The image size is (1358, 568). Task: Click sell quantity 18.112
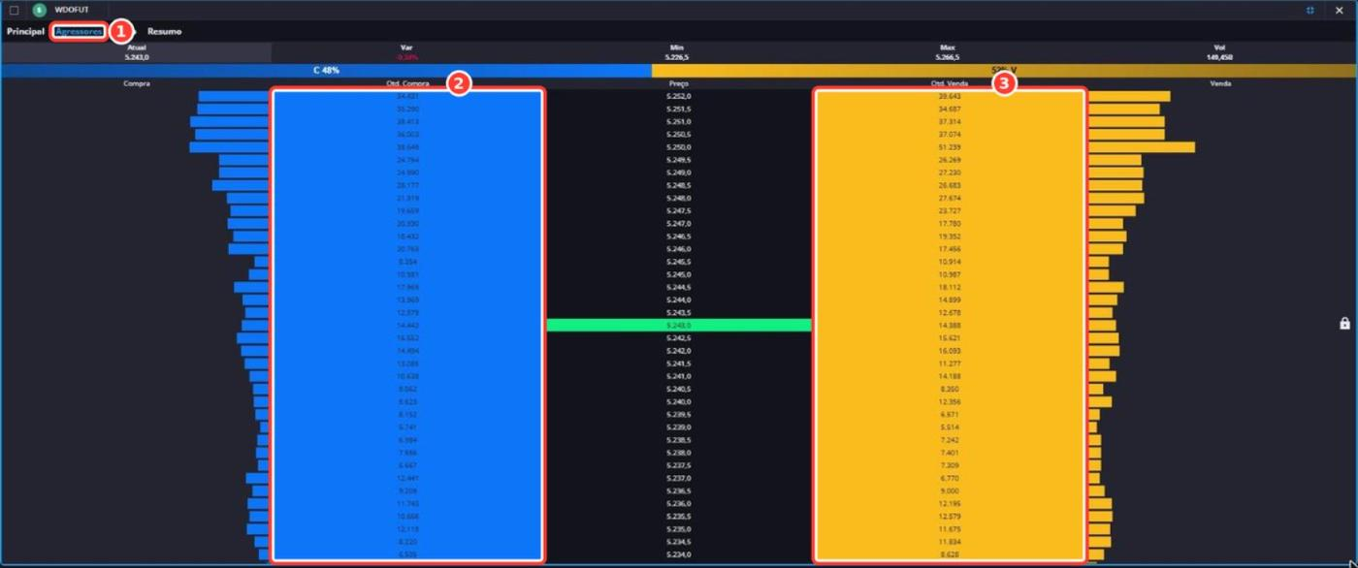pos(950,287)
